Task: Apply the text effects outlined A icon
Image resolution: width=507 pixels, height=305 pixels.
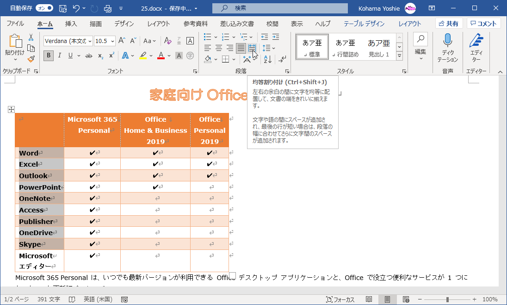Action: click(125, 56)
